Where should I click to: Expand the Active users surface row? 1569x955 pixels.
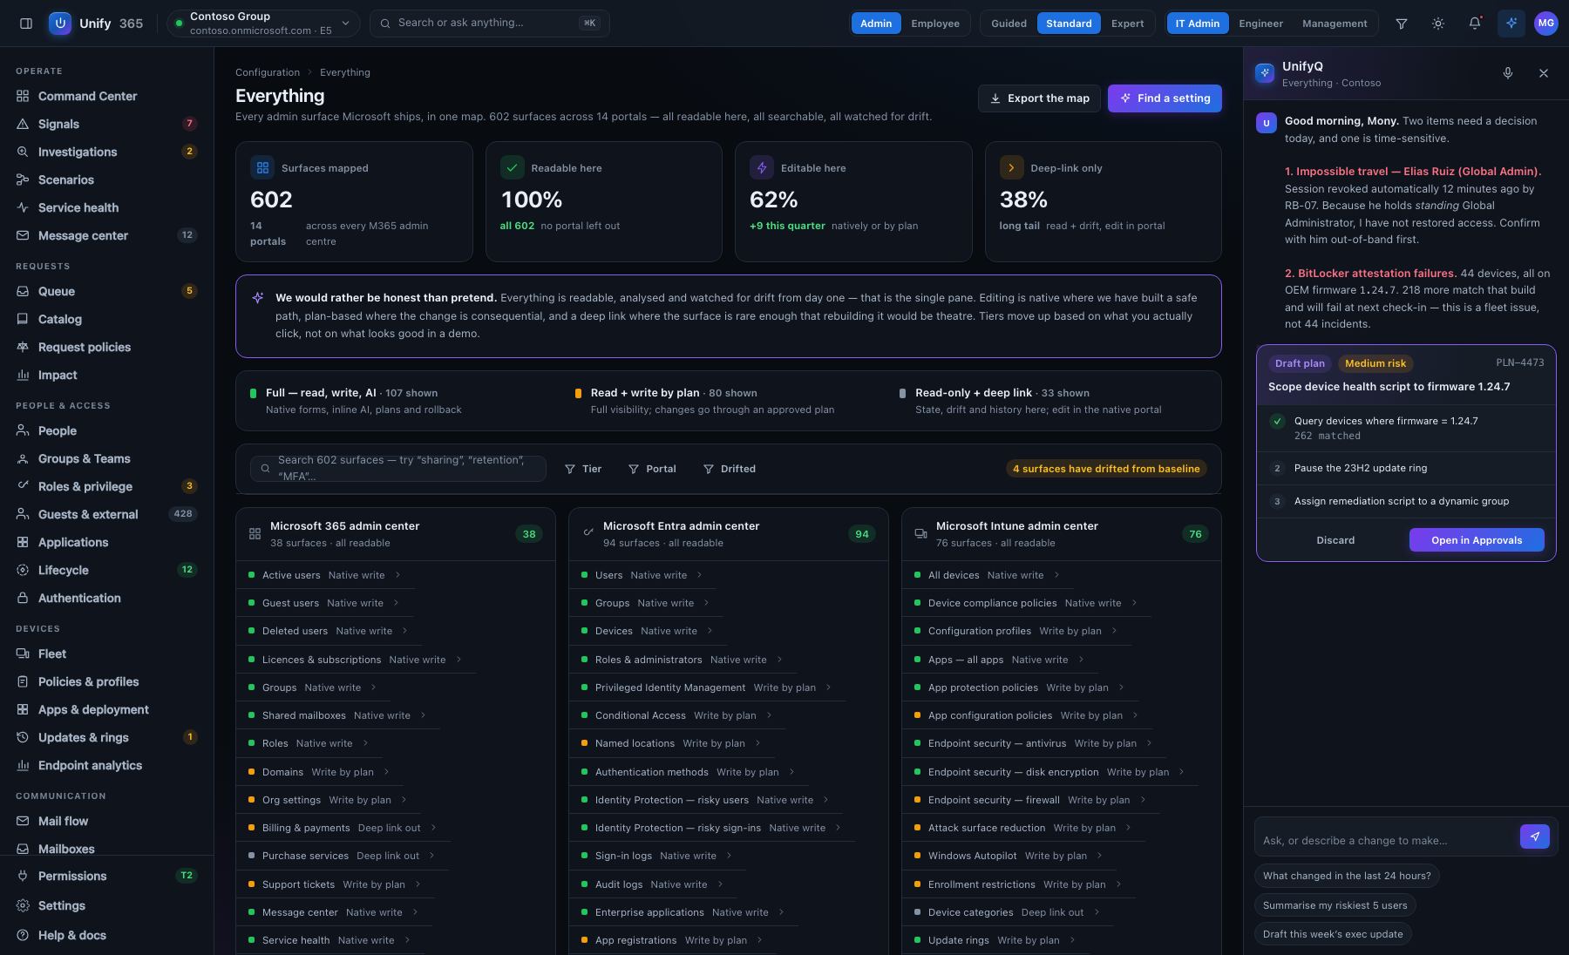[x=324, y=575]
